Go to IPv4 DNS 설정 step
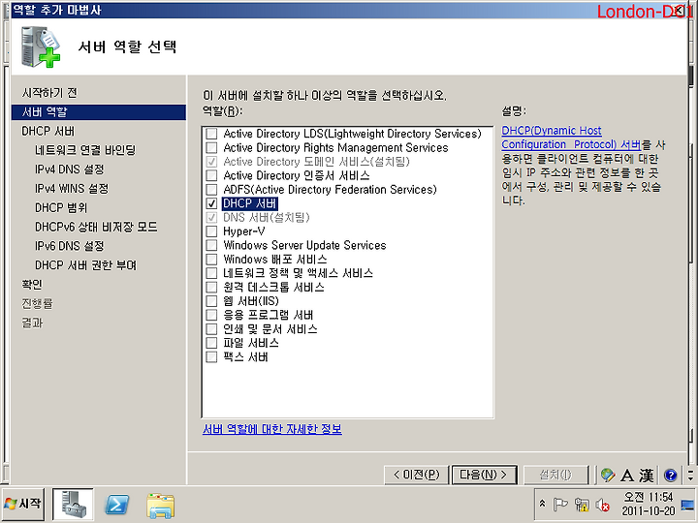Viewport: 698px width, 523px height. [70, 169]
